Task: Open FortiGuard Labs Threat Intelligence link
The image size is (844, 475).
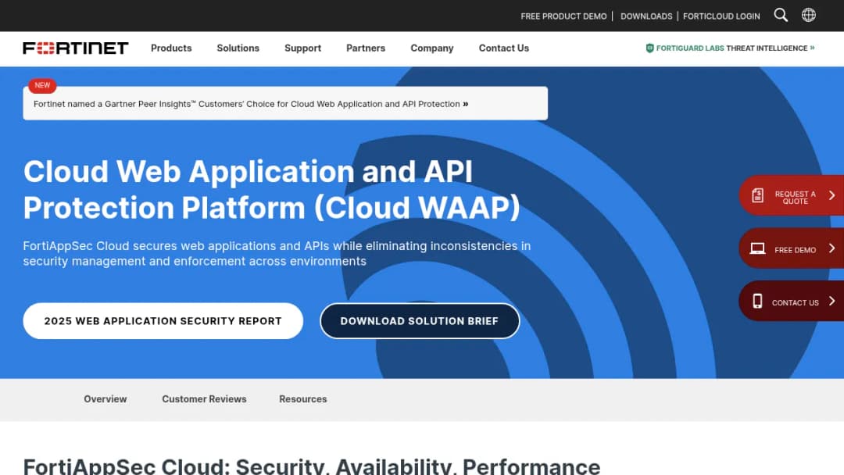Action: click(x=730, y=48)
